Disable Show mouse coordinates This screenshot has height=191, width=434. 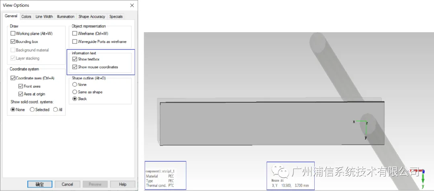[x=74, y=67]
